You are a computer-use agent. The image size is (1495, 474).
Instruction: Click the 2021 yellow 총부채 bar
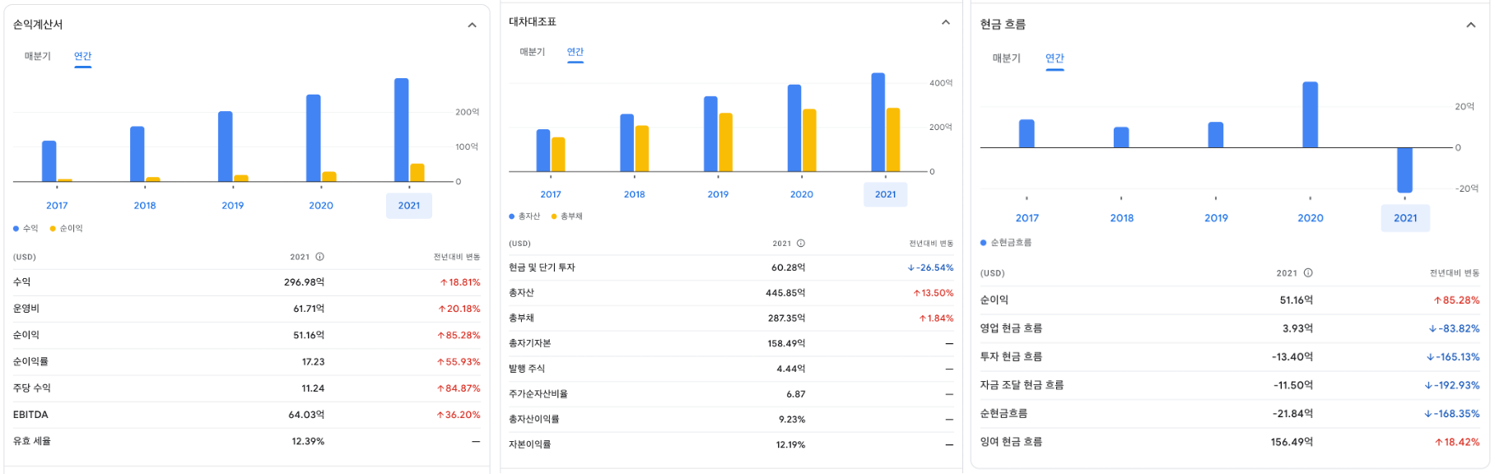tap(893, 140)
